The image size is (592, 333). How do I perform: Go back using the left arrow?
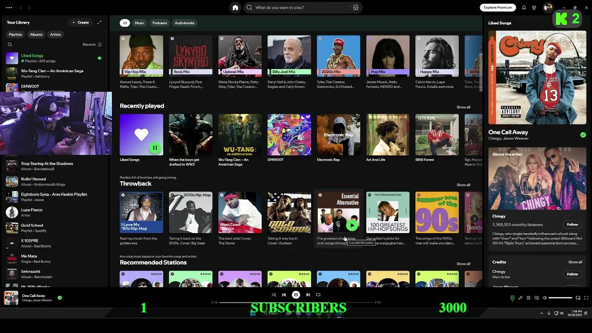click(20, 7)
